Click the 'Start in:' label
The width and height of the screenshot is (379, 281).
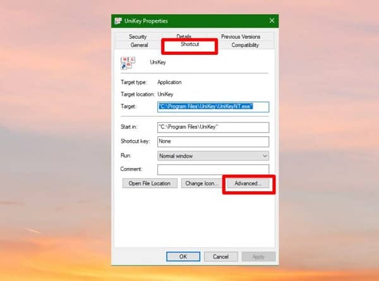point(129,127)
